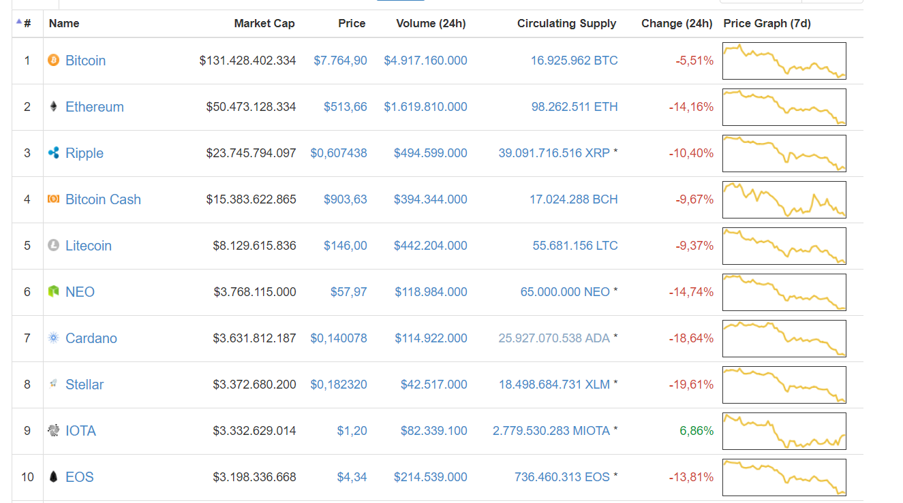Click the green NEO logo icon
The image size is (903, 503).
pos(54,292)
